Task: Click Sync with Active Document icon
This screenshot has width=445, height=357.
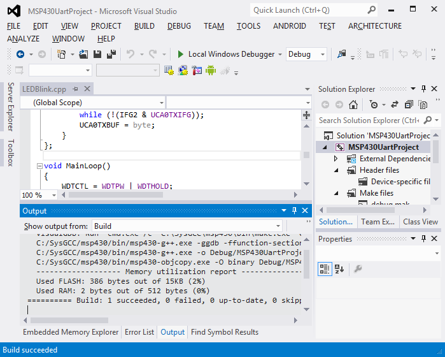Action: point(395,105)
